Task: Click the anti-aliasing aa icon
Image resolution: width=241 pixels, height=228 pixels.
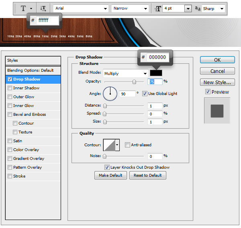Action: click(198, 8)
